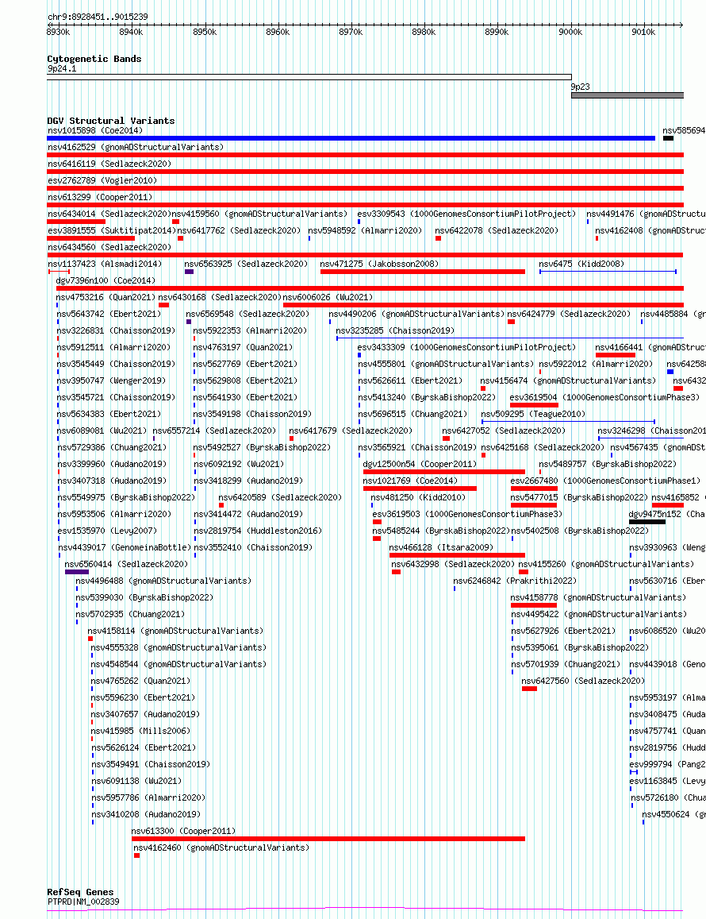
Task: Click the nsv613299 (Cooper2011) label
Action: pyautogui.click(x=100, y=197)
